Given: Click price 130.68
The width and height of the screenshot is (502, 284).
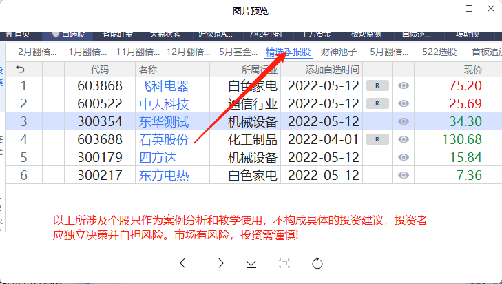Looking at the screenshot, I should (x=461, y=140).
